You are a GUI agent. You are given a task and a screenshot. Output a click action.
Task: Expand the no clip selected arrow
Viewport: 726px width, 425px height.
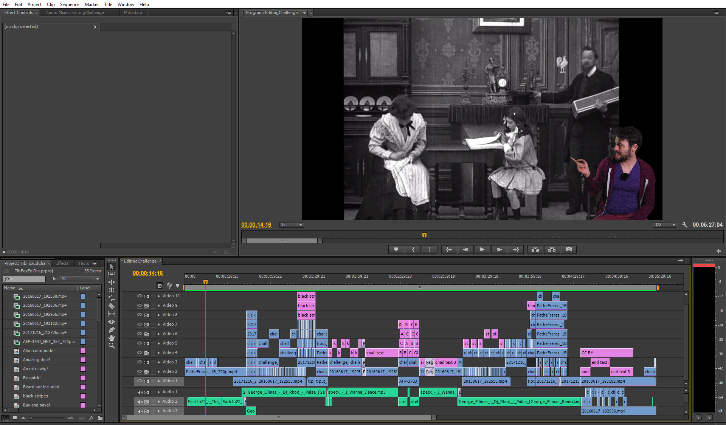click(x=95, y=27)
